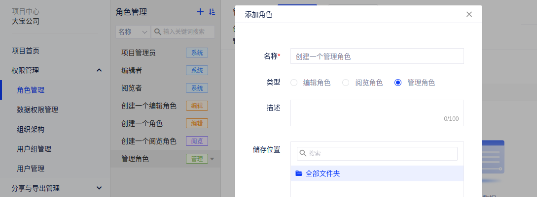Select the 阅览角色 radio option
This screenshot has height=197, width=537.
346,83
